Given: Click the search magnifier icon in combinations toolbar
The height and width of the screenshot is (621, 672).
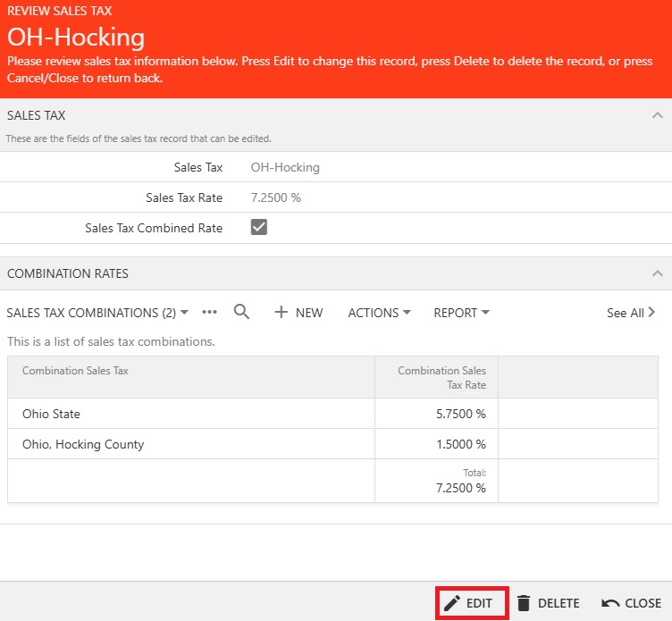Looking at the screenshot, I should point(241,312).
